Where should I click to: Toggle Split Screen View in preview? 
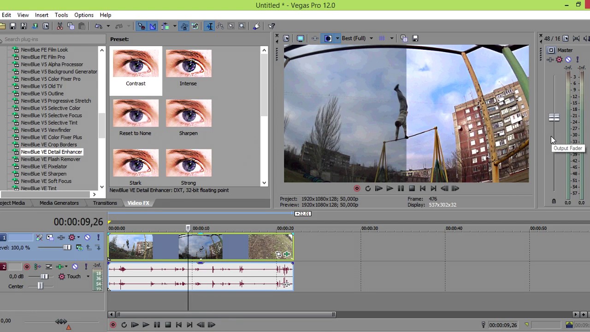(328, 38)
